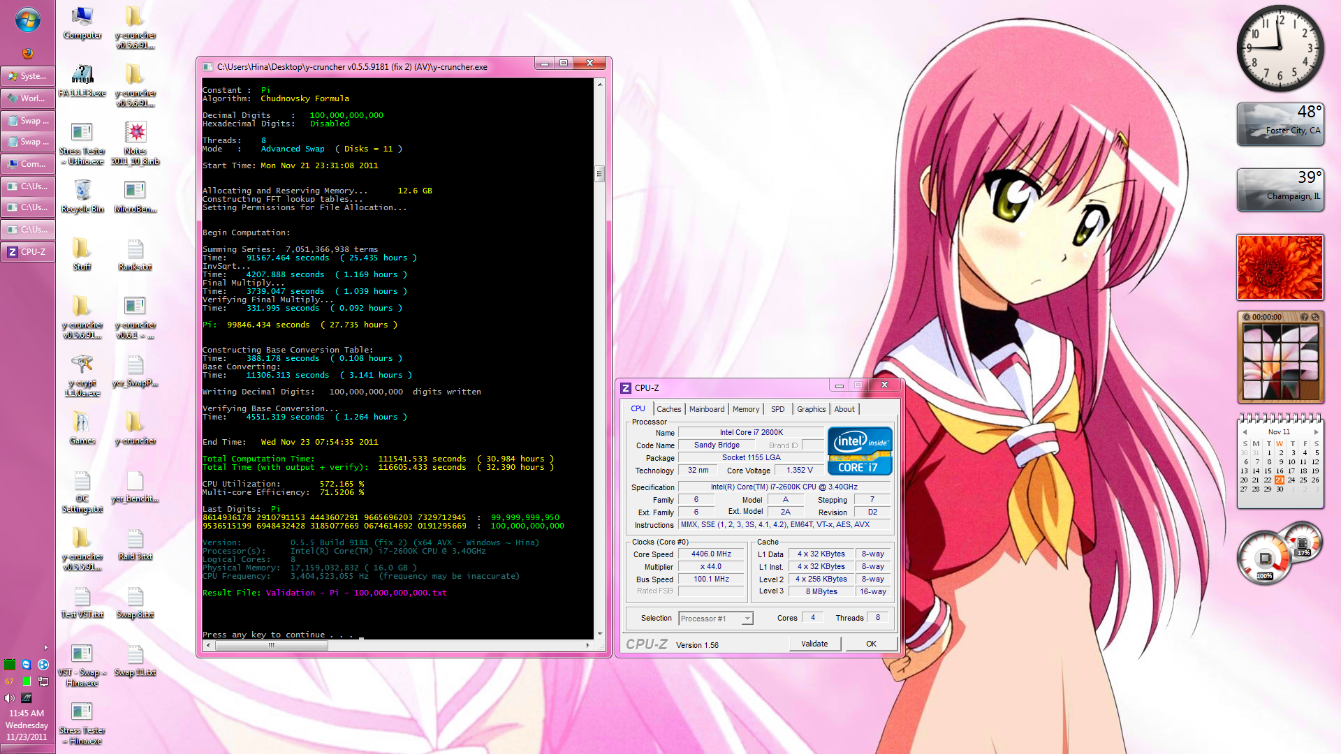This screenshot has height=754, width=1341.
Task: Expand the Processor #1 selection dropdown
Action: (747, 619)
